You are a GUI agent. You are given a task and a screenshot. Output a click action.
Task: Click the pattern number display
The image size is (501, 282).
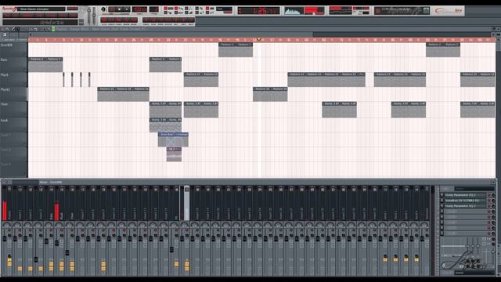coord(154,9)
